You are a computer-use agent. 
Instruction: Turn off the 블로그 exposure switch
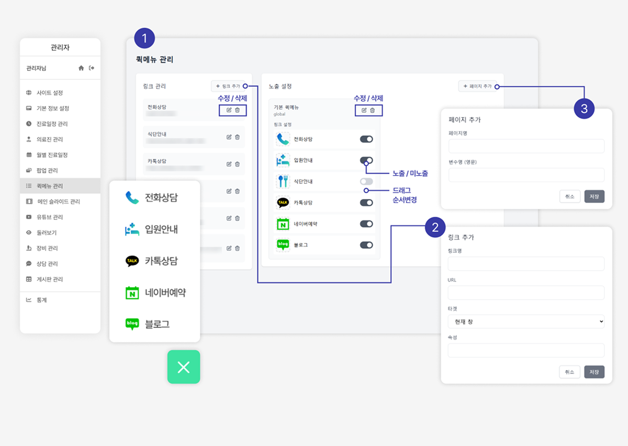366,244
